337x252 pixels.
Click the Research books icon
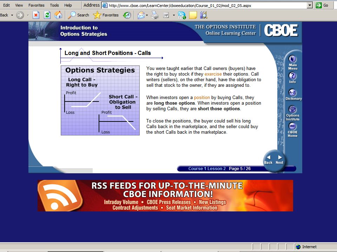click(204, 15)
